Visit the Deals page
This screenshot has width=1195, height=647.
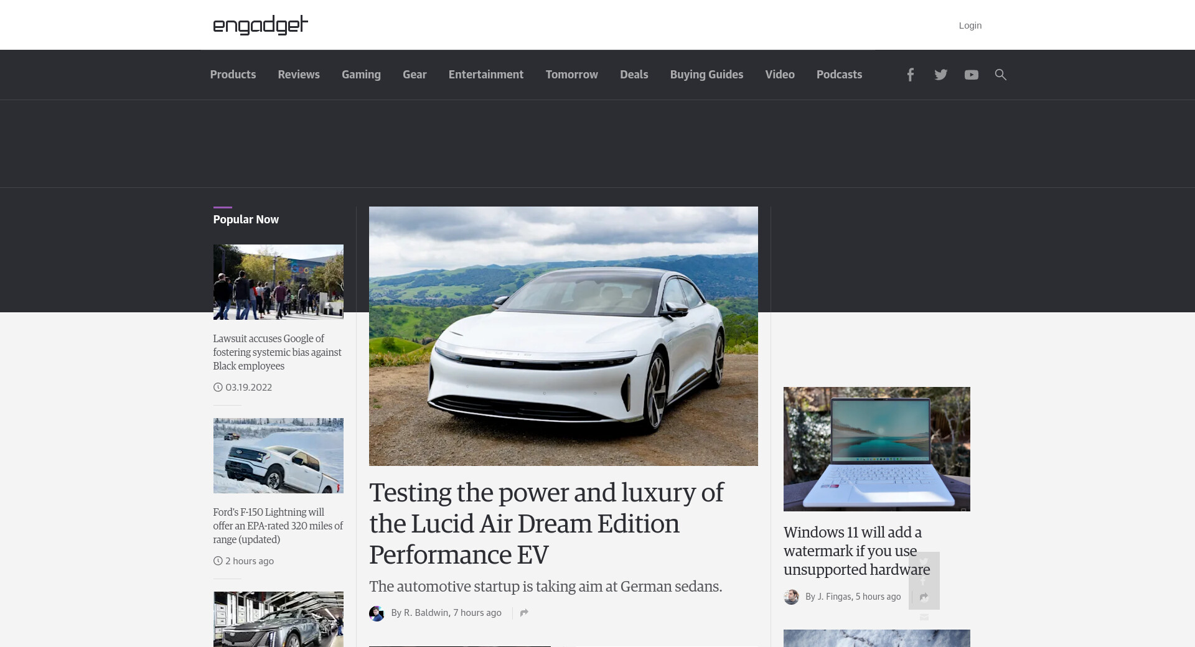point(634,75)
